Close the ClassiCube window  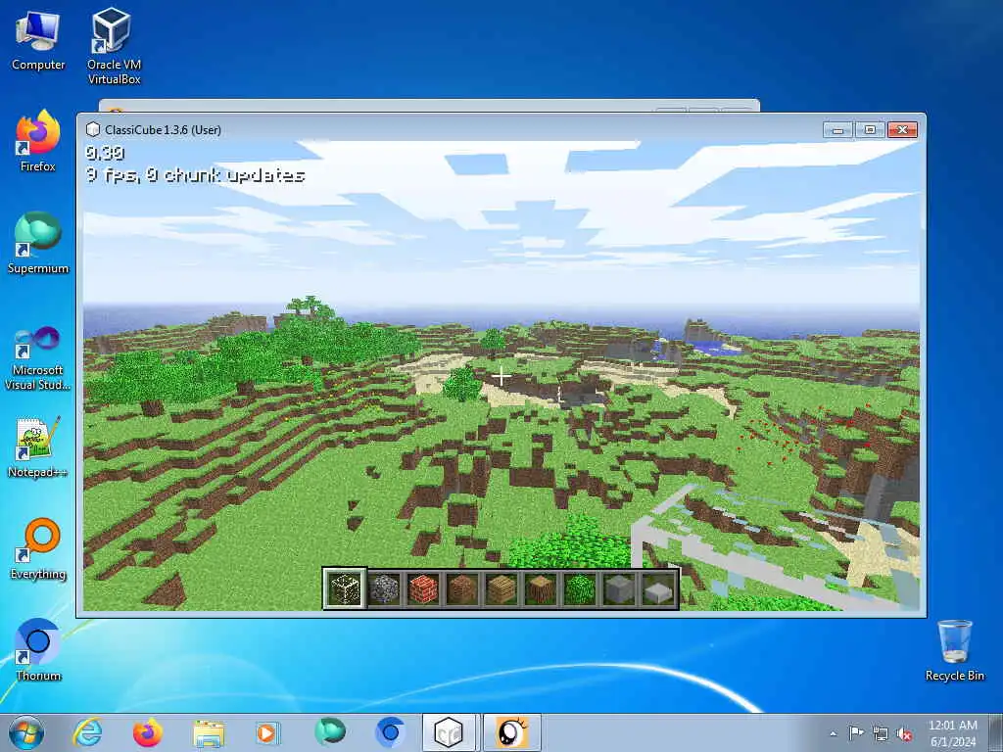coord(902,130)
